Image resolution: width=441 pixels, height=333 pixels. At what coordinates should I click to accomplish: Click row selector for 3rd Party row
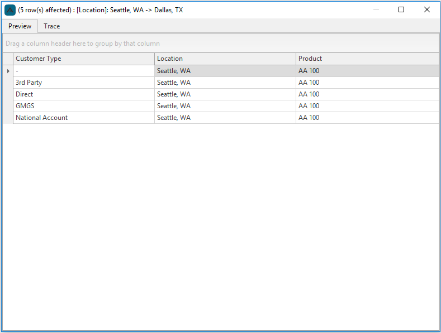[8, 83]
